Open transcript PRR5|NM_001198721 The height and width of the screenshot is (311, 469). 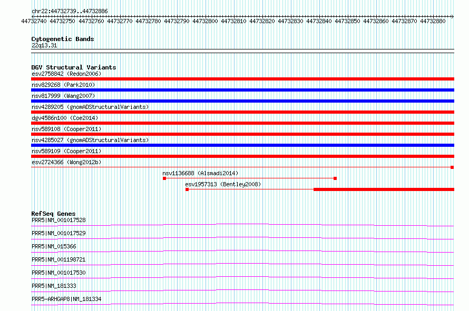click(58, 259)
